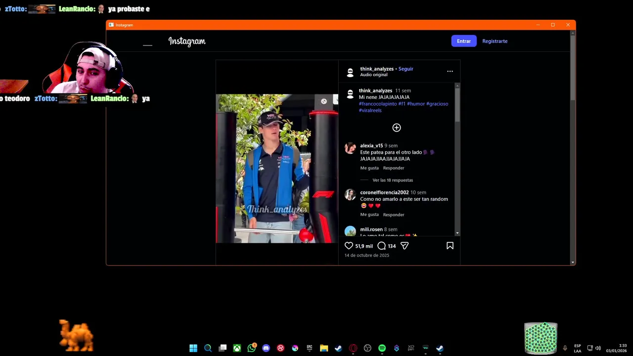
Task: Click 'Responder' under alexia_v15's comment
Action: (x=394, y=168)
